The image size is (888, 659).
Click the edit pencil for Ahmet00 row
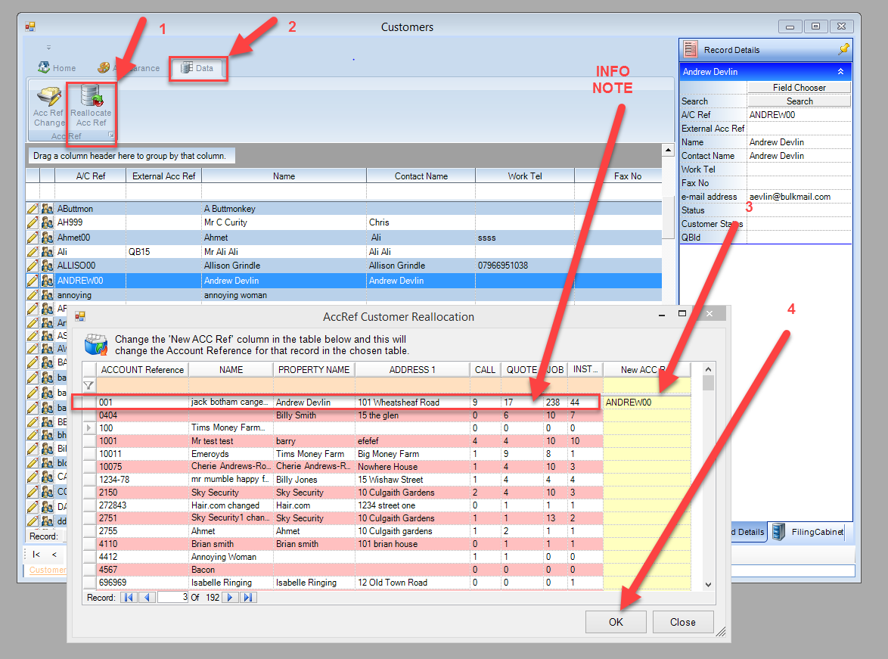(33, 238)
